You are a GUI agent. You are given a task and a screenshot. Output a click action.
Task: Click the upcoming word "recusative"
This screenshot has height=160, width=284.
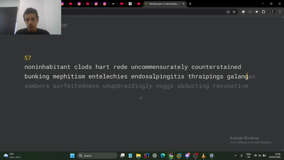pyautogui.click(x=230, y=86)
